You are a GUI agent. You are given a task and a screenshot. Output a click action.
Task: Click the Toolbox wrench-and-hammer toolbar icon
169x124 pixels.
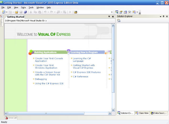pos(130,12)
